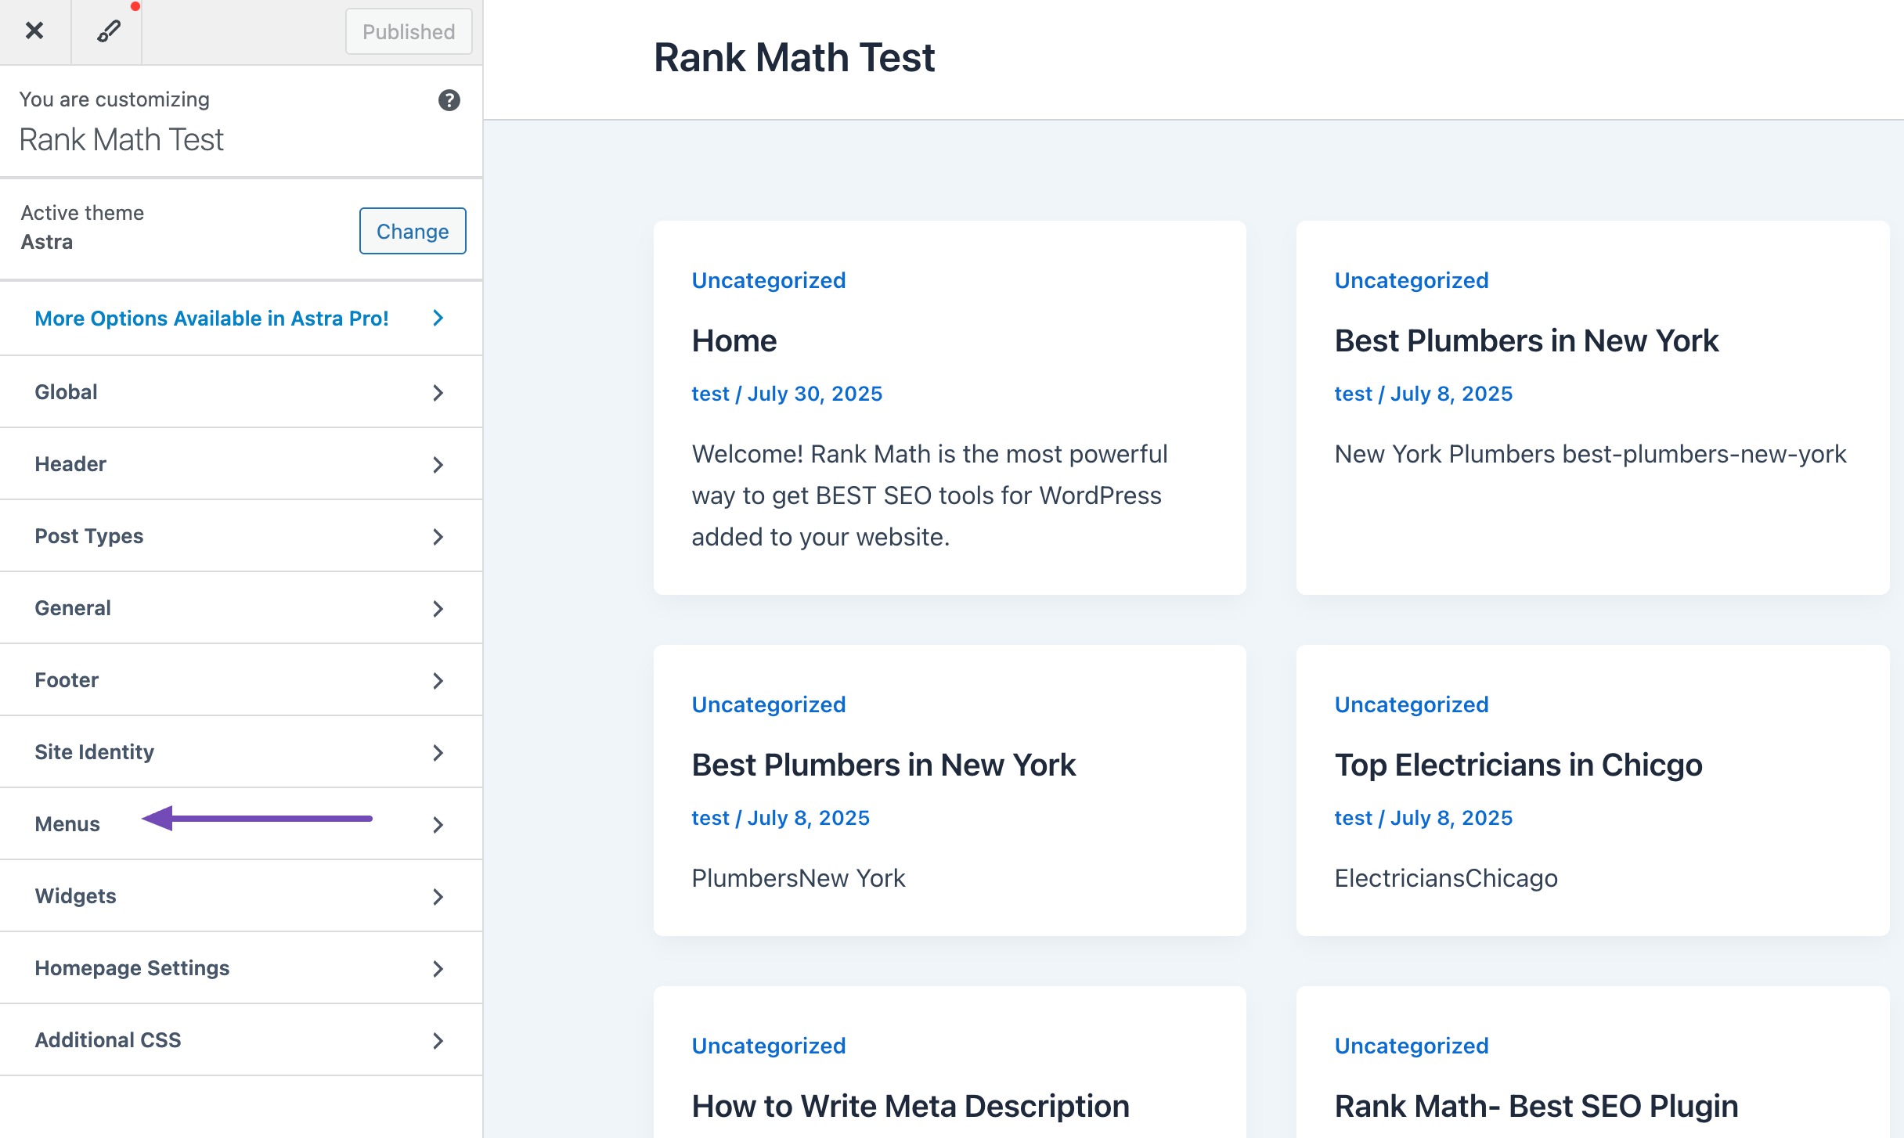Viewport: 1904px width, 1138px height.
Task: Close the customizer with the X icon
Action: (34, 31)
